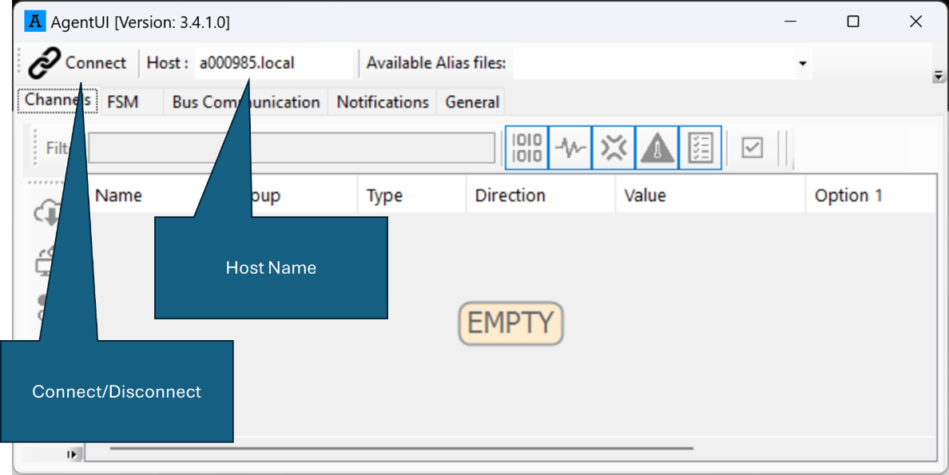Toggle the checklist filter icon

tap(700, 148)
